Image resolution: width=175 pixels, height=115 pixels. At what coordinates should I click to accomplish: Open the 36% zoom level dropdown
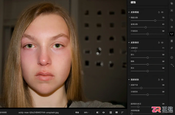coord(86,112)
